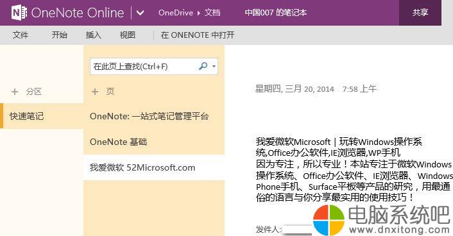Click the magnifier search icon

pyautogui.click(x=203, y=67)
